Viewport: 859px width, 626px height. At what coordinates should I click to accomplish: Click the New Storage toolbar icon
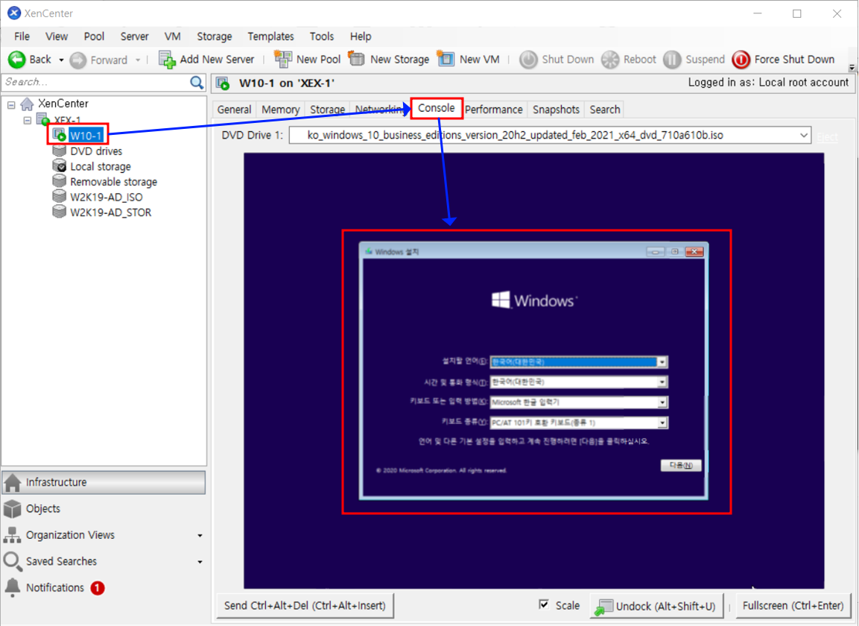tap(356, 58)
